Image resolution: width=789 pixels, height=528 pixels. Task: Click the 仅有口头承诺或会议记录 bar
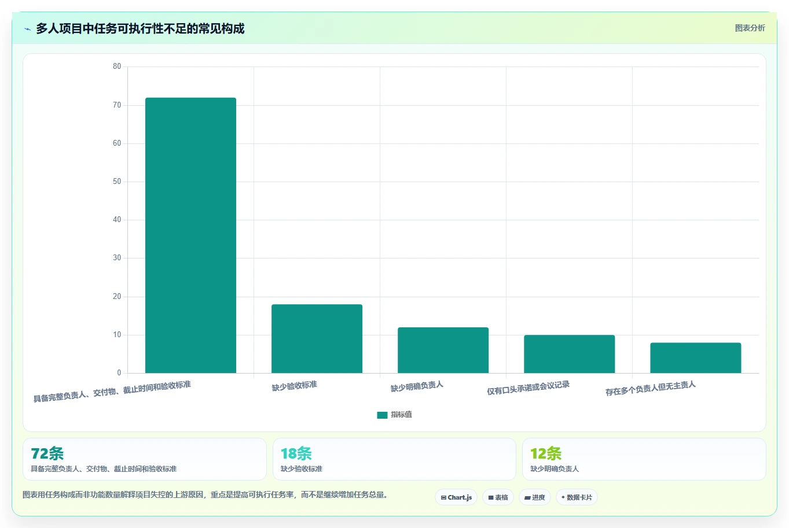569,354
